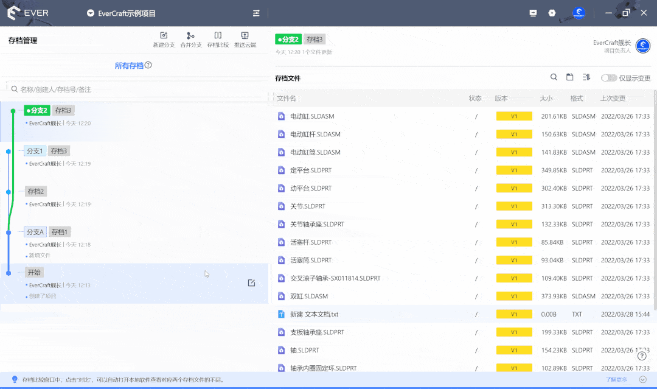Image resolution: width=657 pixels, height=389 pixels.
Task: Select file 电动缸.SLDASM
Action: pyautogui.click(x=463, y=116)
